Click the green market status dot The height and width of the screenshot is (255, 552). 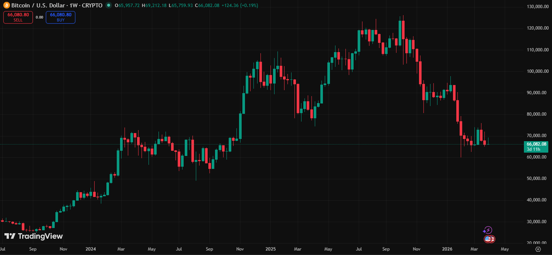coord(108,6)
